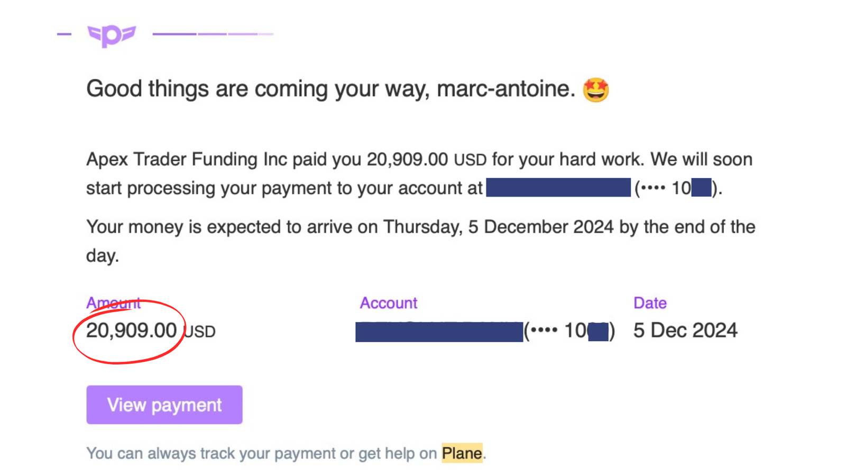Click the redacted account name under Account
Image resolution: width=846 pixels, height=476 pixels.
coord(439,332)
